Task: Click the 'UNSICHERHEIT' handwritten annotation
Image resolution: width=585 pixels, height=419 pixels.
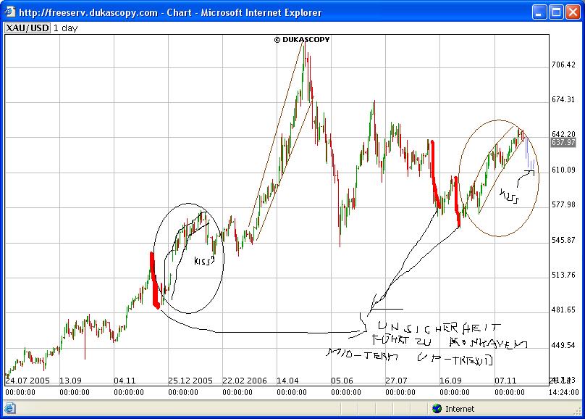Action: click(434, 328)
